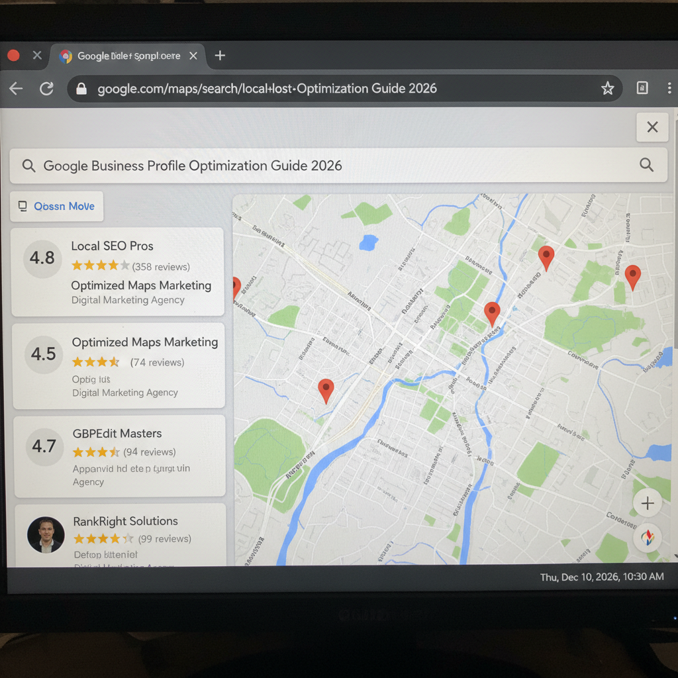Viewport: 678px width, 678px height.
Task: Click the (94 reviews) text
Action: coord(150,452)
